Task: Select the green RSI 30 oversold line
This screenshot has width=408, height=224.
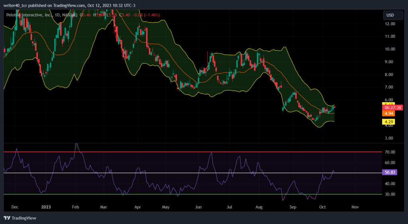Action: coord(192,194)
